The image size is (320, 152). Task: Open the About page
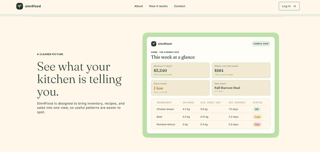(139, 6)
